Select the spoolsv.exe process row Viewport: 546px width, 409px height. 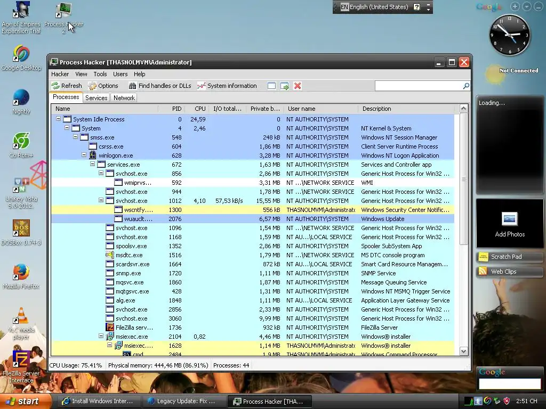click(253, 246)
